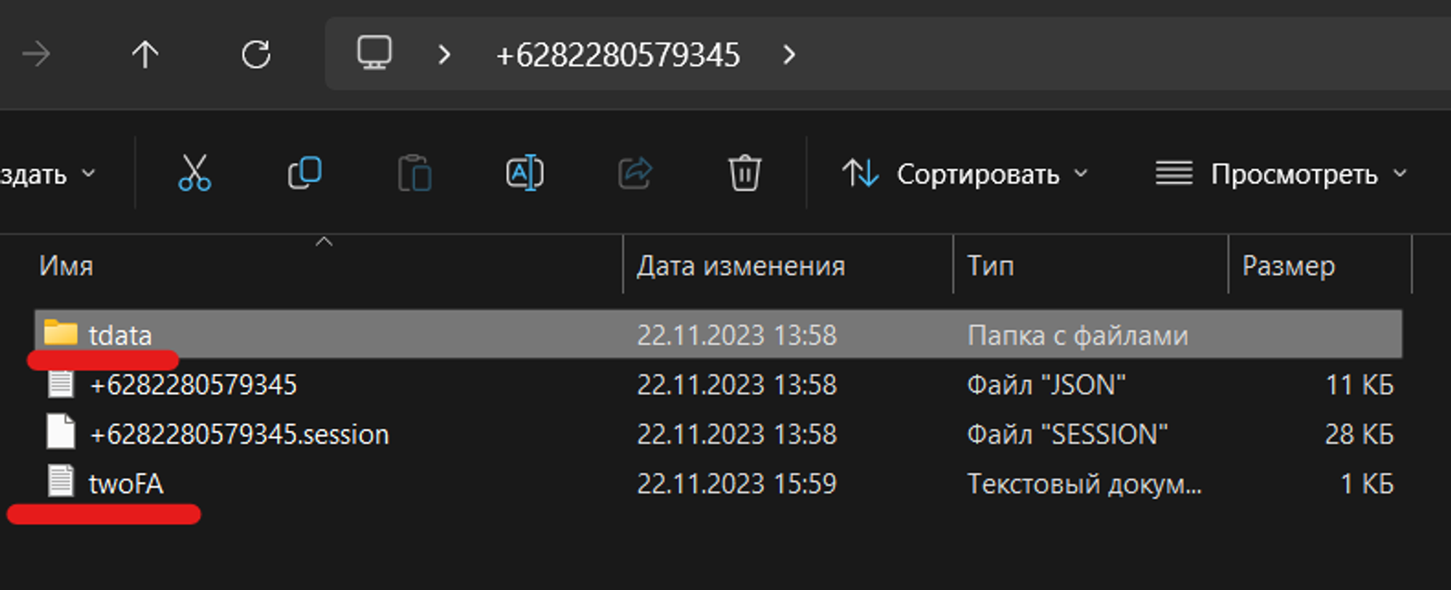The image size is (1451, 590).
Task: Click the Paste clipboard icon
Action: click(x=415, y=173)
